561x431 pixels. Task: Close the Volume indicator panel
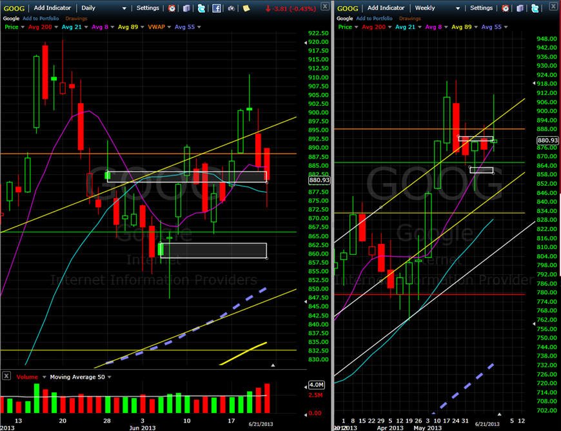pos(6,376)
